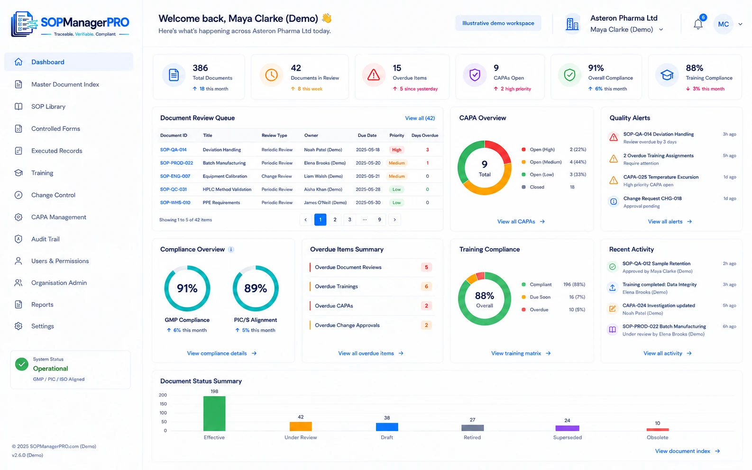Click View all (42) link

pos(420,118)
